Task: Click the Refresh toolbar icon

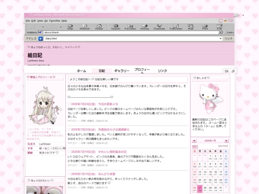Action: tap(85, 27)
